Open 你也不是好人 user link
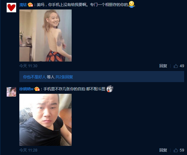The width and height of the screenshot is (187, 155). pos(35,77)
